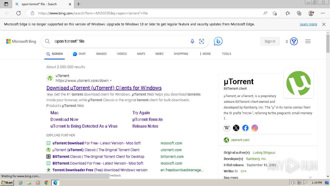Open the Ludvig Strigeus author link

[x=264, y=152]
